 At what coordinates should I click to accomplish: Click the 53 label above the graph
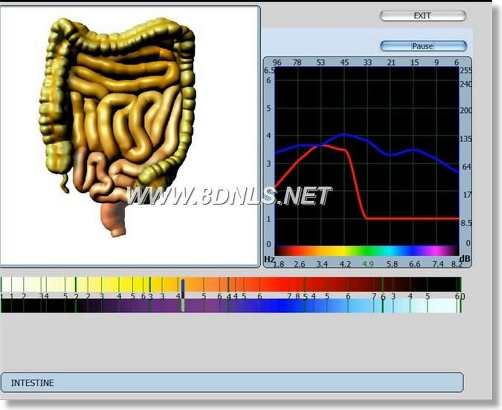pyautogui.click(x=321, y=62)
